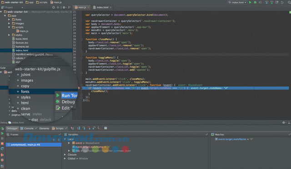
Task: Open the Scripts tab in Debug panel
Action: click(60, 129)
